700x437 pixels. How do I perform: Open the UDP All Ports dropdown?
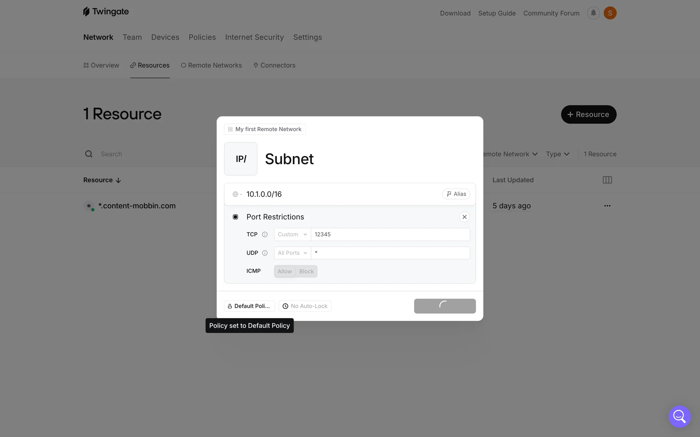(x=292, y=253)
